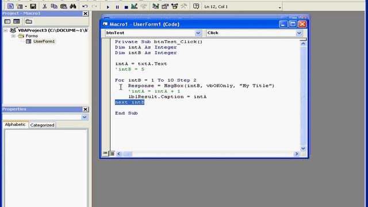Click the horizontal scroll left arrow

(119, 154)
